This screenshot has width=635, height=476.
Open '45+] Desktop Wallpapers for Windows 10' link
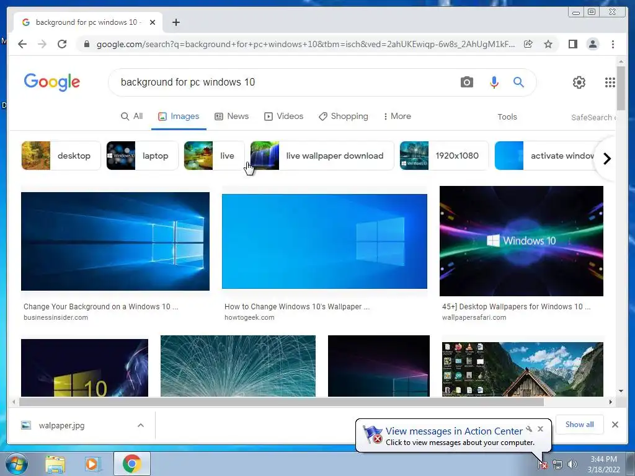[517, 307]
